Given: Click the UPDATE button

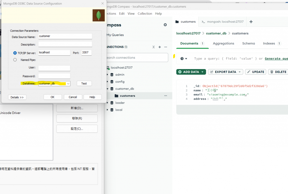Looking at the screenshot, I should coord(255,72).
